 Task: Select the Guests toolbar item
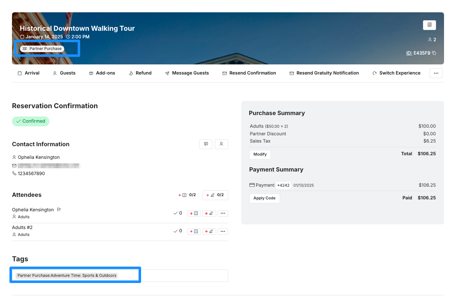point(64,73)
